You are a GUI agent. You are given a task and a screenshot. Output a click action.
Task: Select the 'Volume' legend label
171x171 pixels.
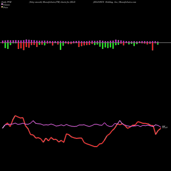[x=6, y=5]
